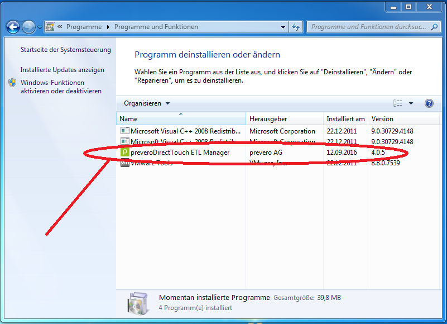Image resolution: width=447 pixels, height=324 pixels.
Task: Click install date 12.09.2016
Action: coord(342,153)
